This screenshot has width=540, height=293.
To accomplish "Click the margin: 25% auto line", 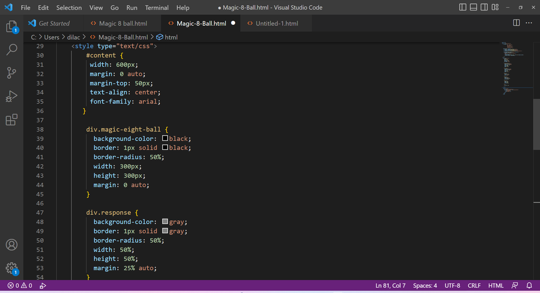I will pos(125,268).
